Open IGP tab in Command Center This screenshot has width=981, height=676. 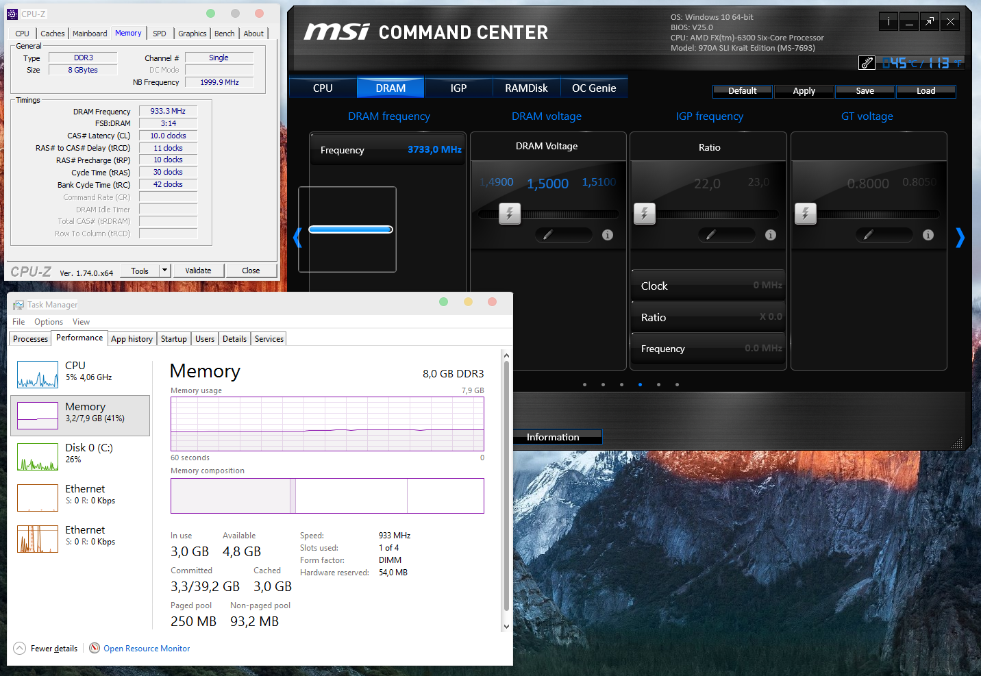(x=459, y=88)
